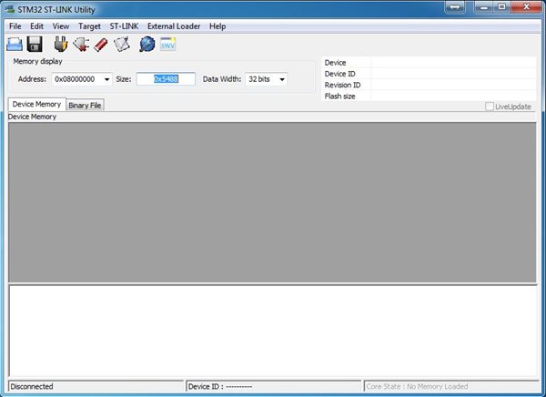Open the Target menu
The height and width of the screenshot is (397, 546).
pyautogui.click(x=89, y=26)
